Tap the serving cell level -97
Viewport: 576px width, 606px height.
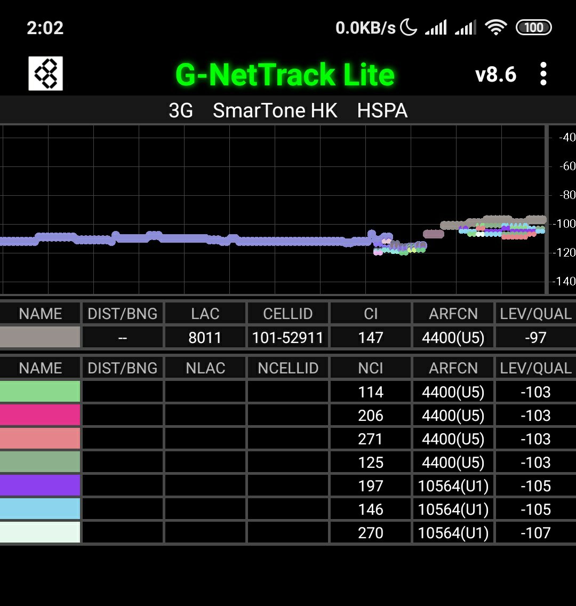tap(536, 337)
